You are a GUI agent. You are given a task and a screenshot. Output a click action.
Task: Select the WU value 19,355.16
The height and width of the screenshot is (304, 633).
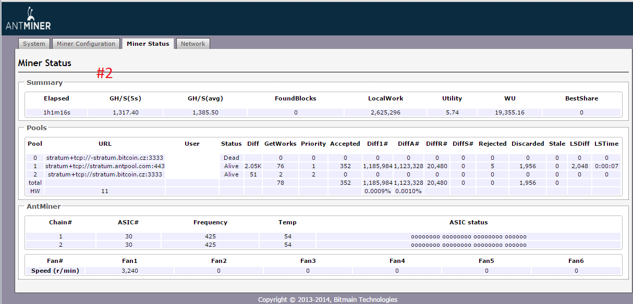coord(510,112)
